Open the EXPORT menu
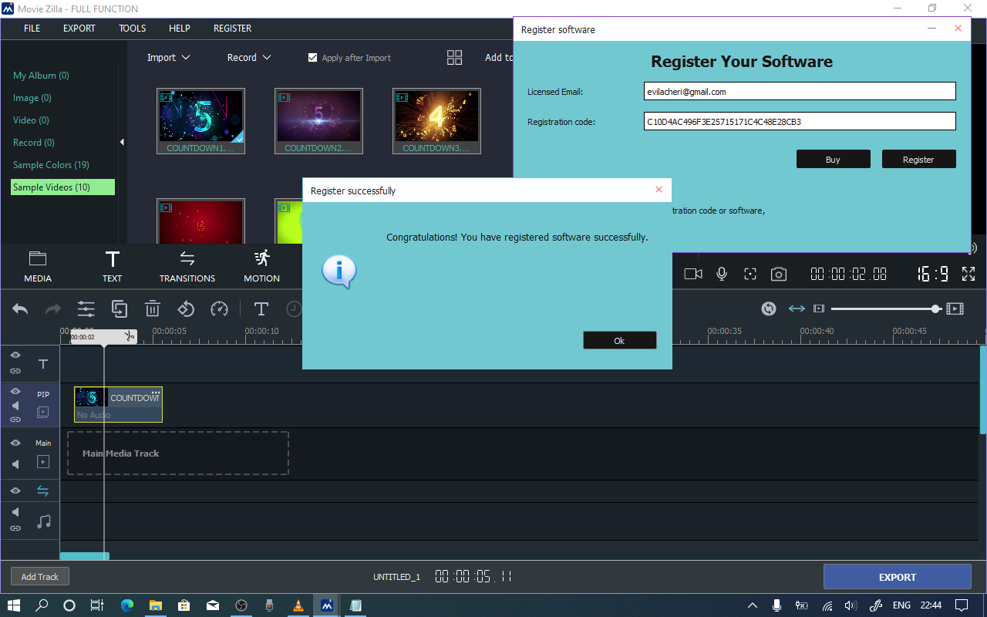 [x=79, y=29]
